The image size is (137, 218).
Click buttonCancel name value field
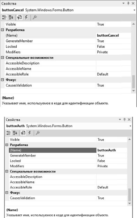click(114, 35)
